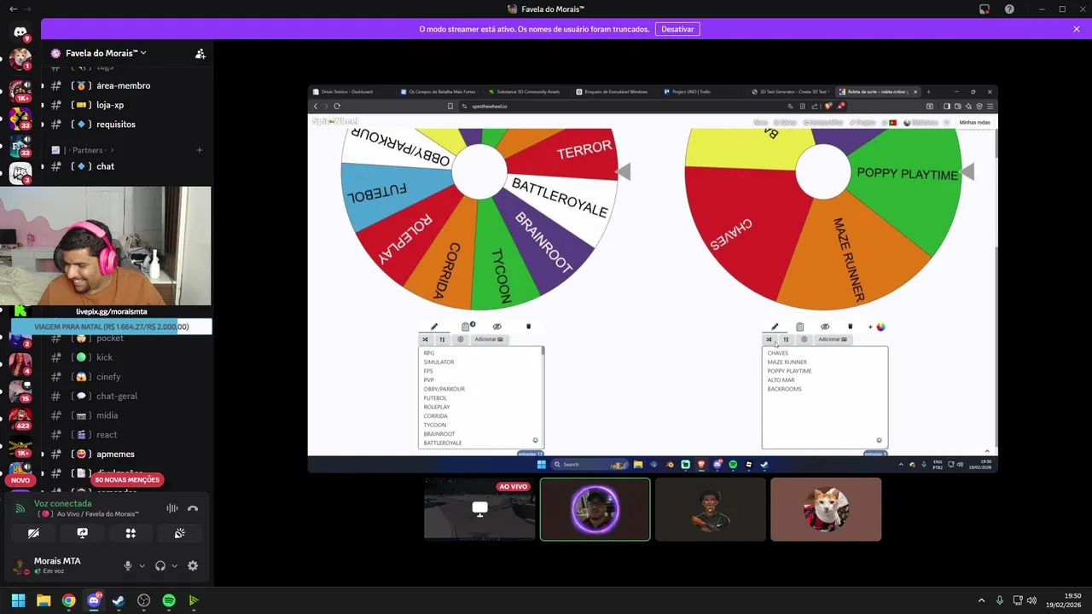Click the POPPY PLAYTIME entry in the right list
The height and width of the screenshot is (614, 1092).
789,371
